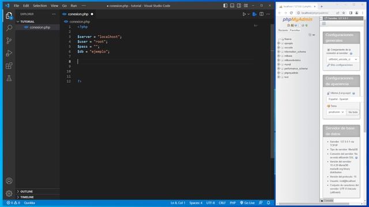Open the Reciente tab in phpMyAdmin
The width and height of the screenshot is (369, 207).
tap(283, 30)
